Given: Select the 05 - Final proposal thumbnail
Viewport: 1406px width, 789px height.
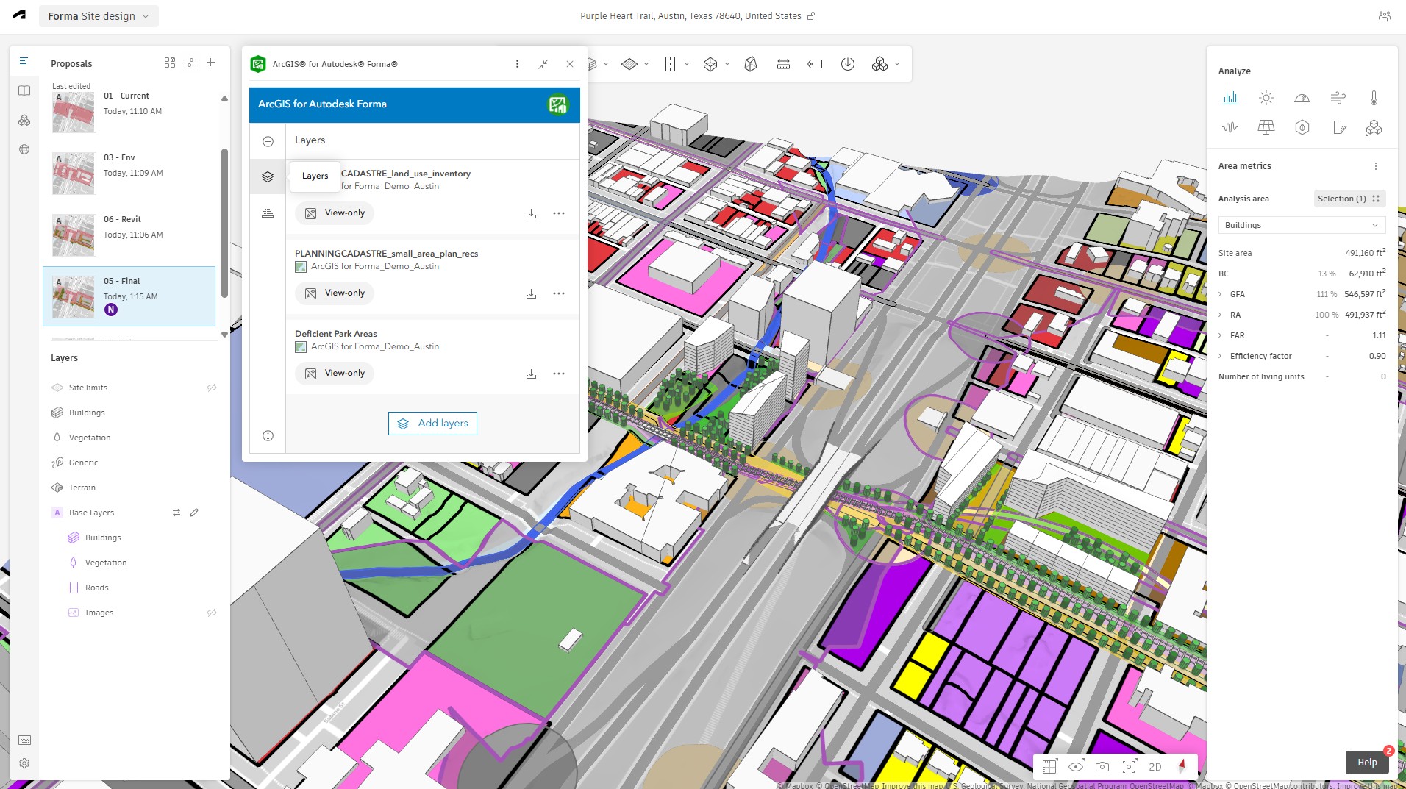Looking at the screenshot, I should coord(74,296).
